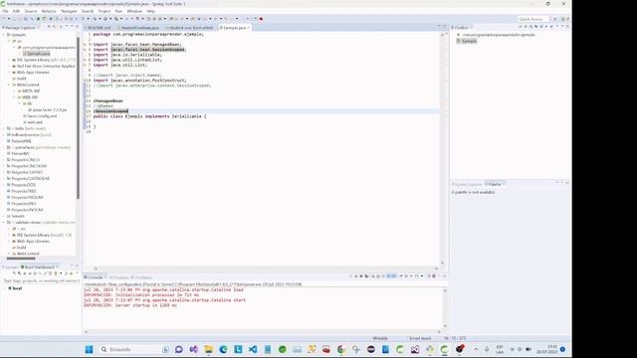Screen dimensions: 637x358
Task: Open the File menu
Action: [x=5, y=11]
